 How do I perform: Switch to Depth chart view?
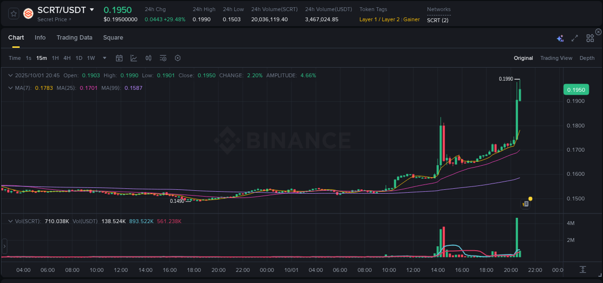[587, 58]
